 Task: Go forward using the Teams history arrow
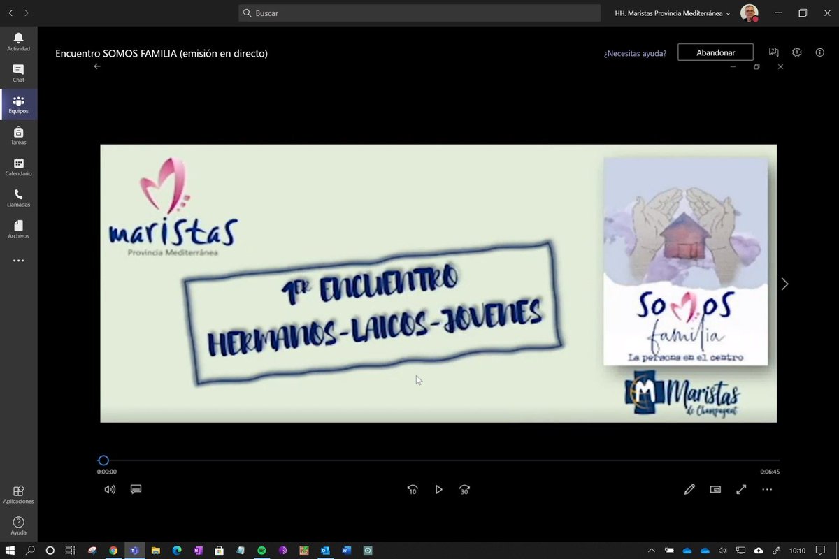[x=27, y=13]
